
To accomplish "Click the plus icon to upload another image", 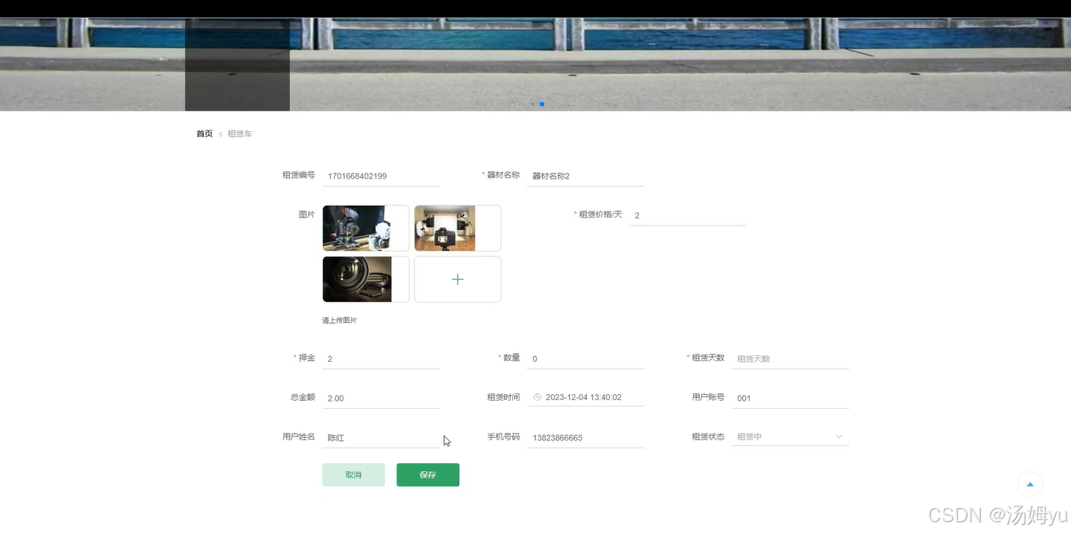I will [458, 279].
